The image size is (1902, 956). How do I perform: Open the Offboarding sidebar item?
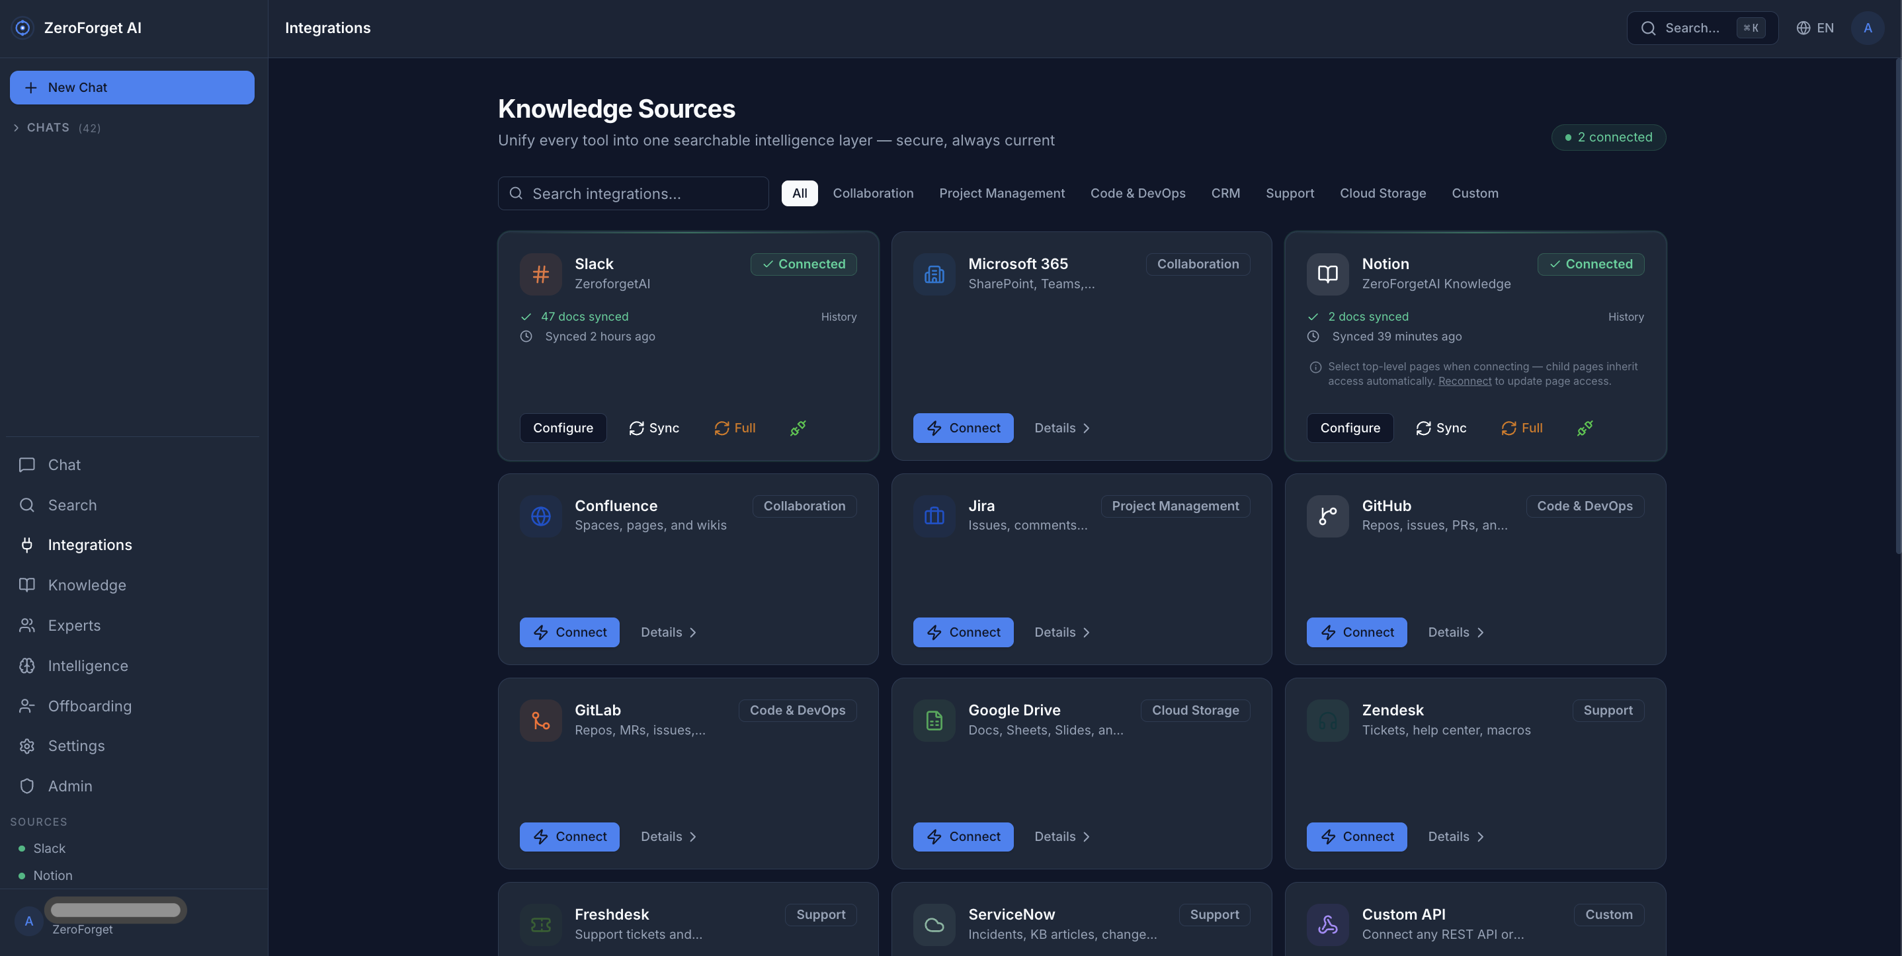89,707
